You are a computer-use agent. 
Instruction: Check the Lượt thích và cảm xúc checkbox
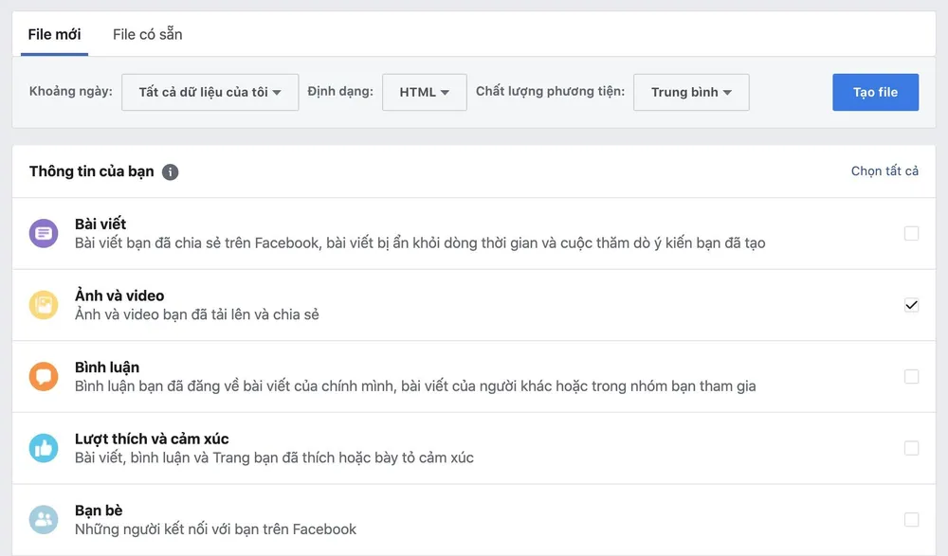pyautogui.click(x=912, y=447)
